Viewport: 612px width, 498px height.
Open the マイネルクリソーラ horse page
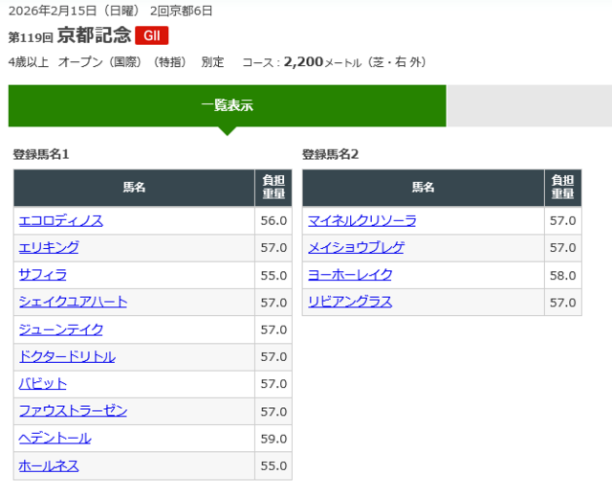click(x=362, y=220)
